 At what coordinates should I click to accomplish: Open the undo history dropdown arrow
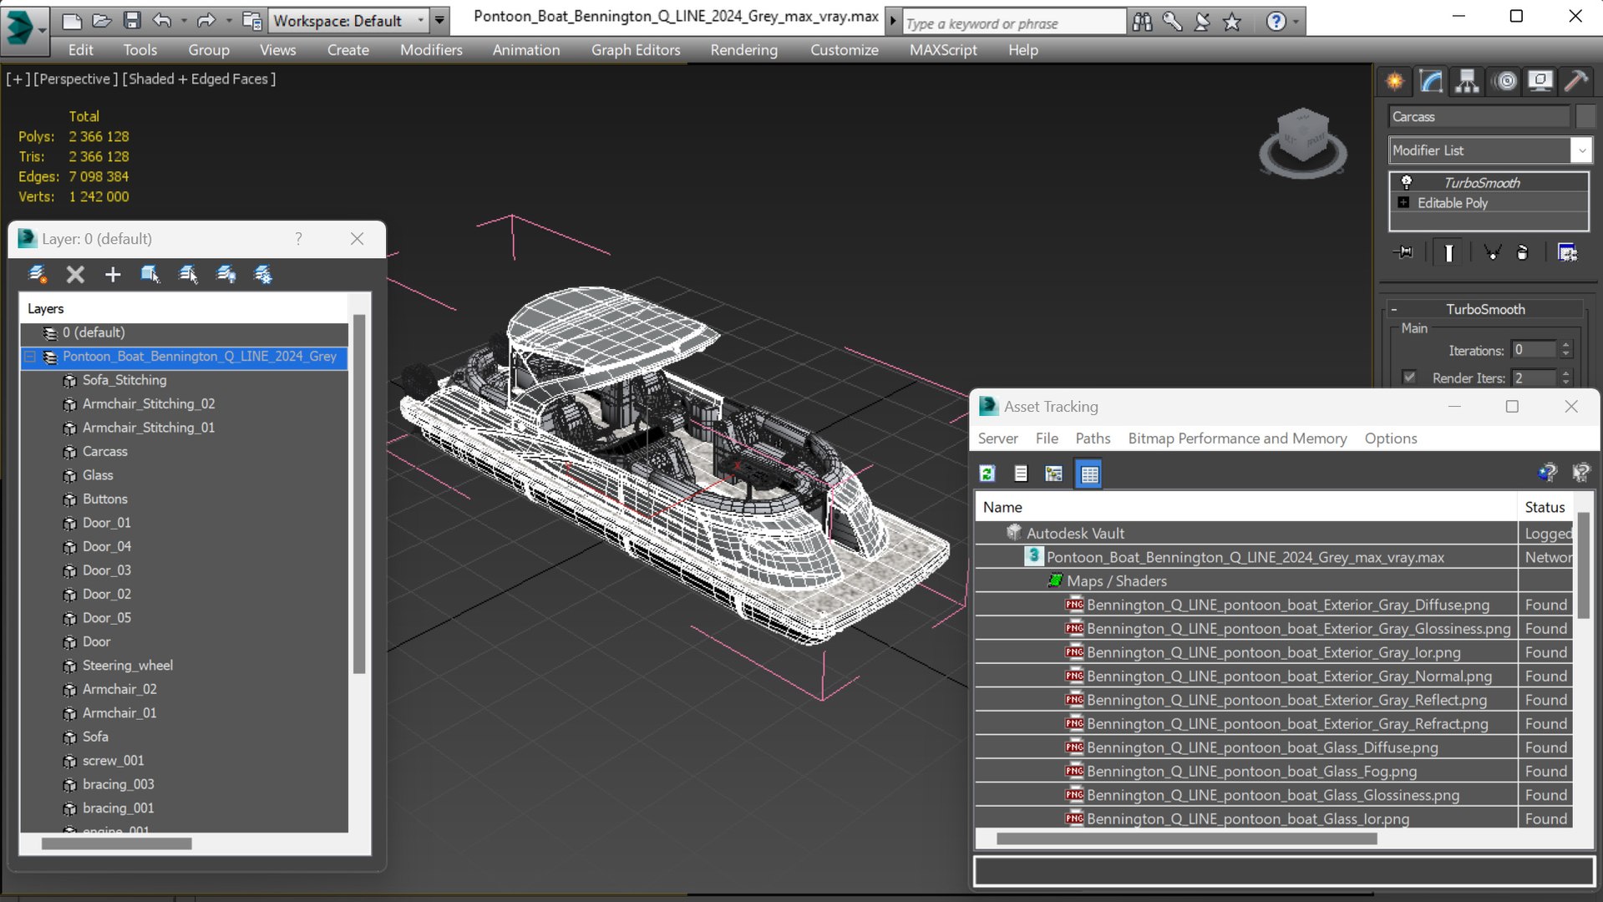pyautogui.click(x=184, y=20)
